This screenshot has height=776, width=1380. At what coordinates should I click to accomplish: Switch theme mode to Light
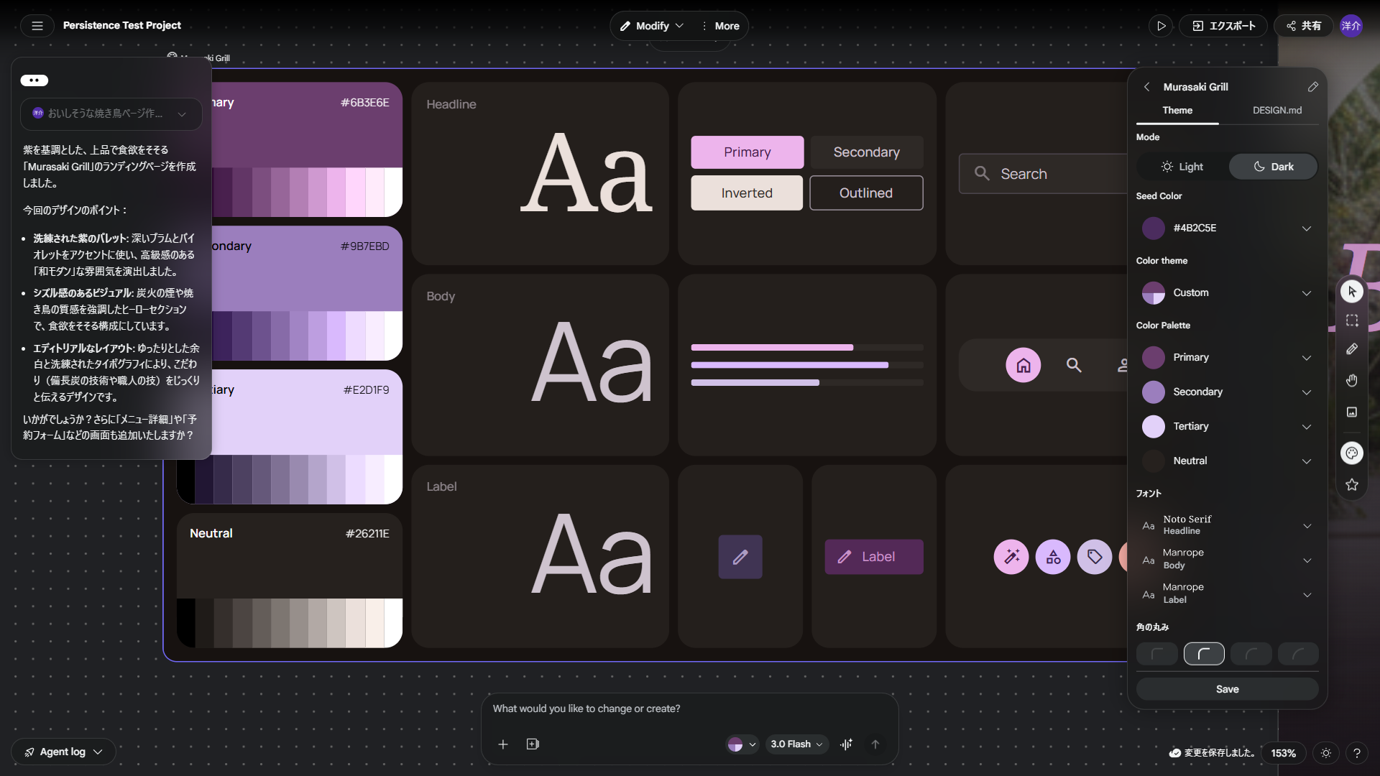(x=1181, y=166)
